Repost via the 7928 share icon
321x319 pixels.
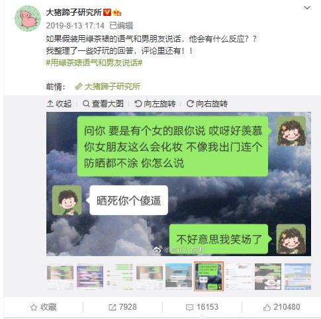(122, 307)
